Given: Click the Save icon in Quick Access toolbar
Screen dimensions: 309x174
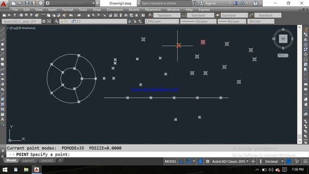Looking at the screenshot, I should click(27, 3).
